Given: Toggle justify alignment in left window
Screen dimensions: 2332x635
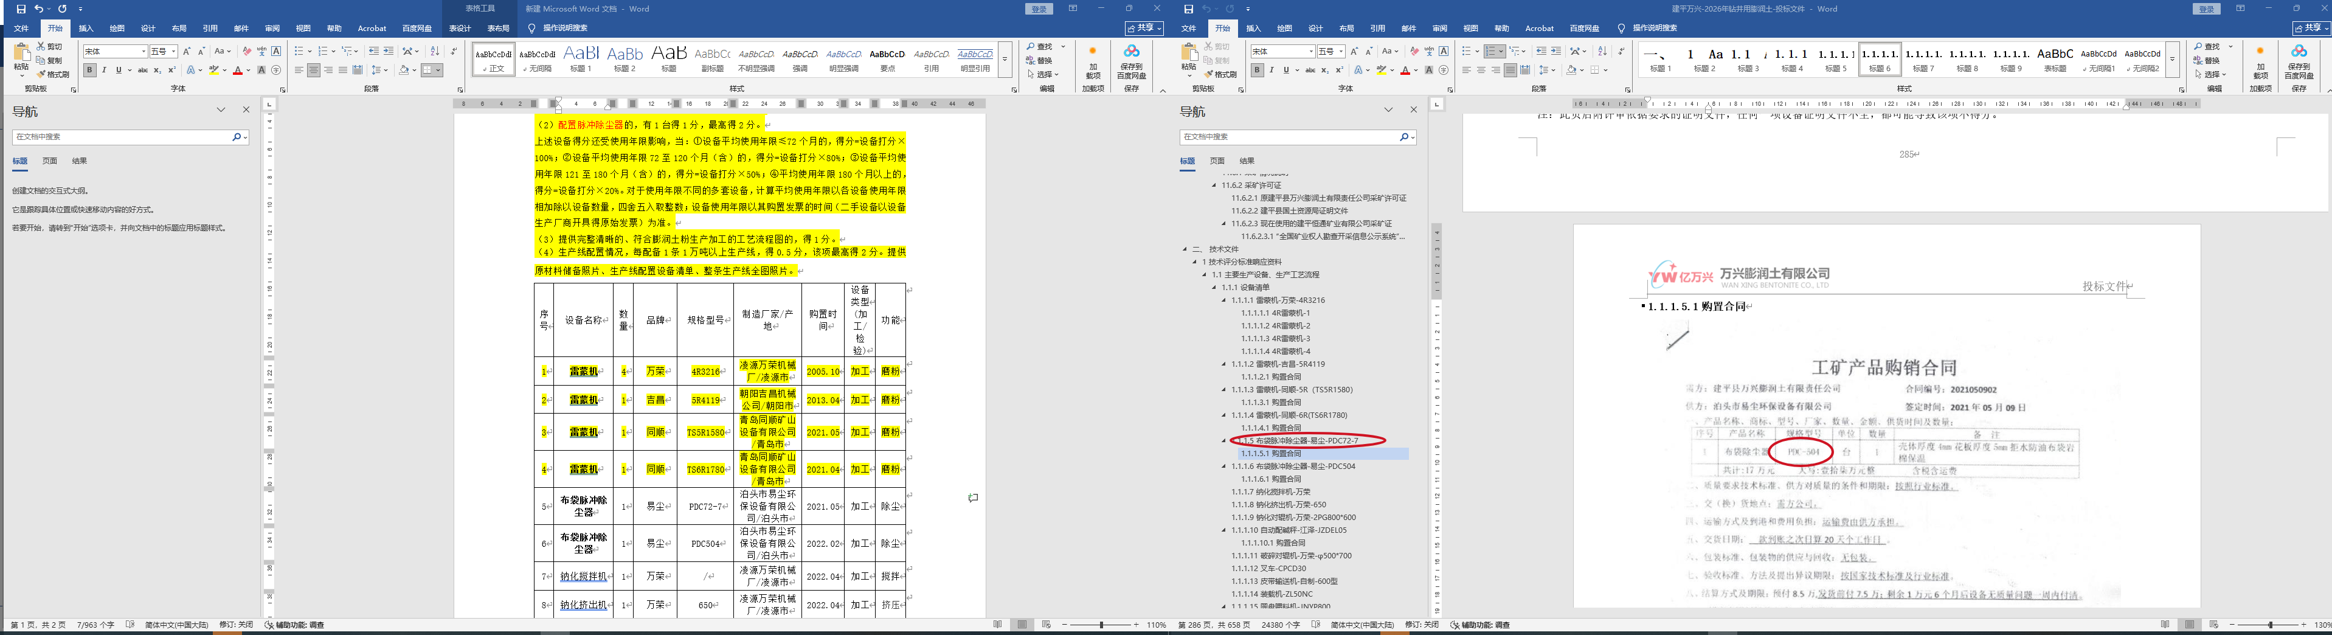Looking at the screenshot, I should coord(342,70).
